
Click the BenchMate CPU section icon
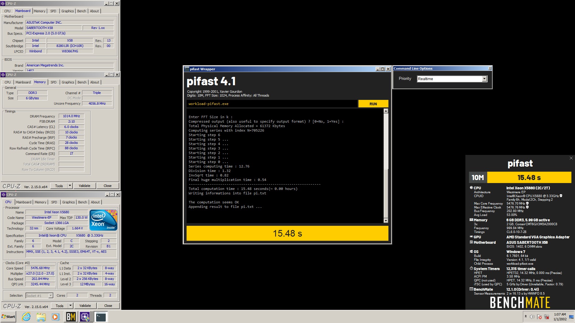click(471, 188)
